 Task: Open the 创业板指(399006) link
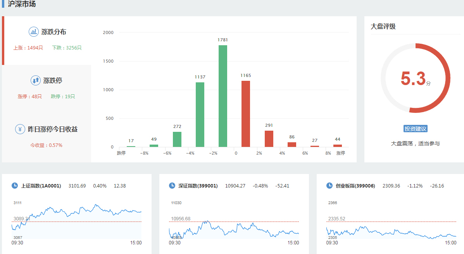355,186
